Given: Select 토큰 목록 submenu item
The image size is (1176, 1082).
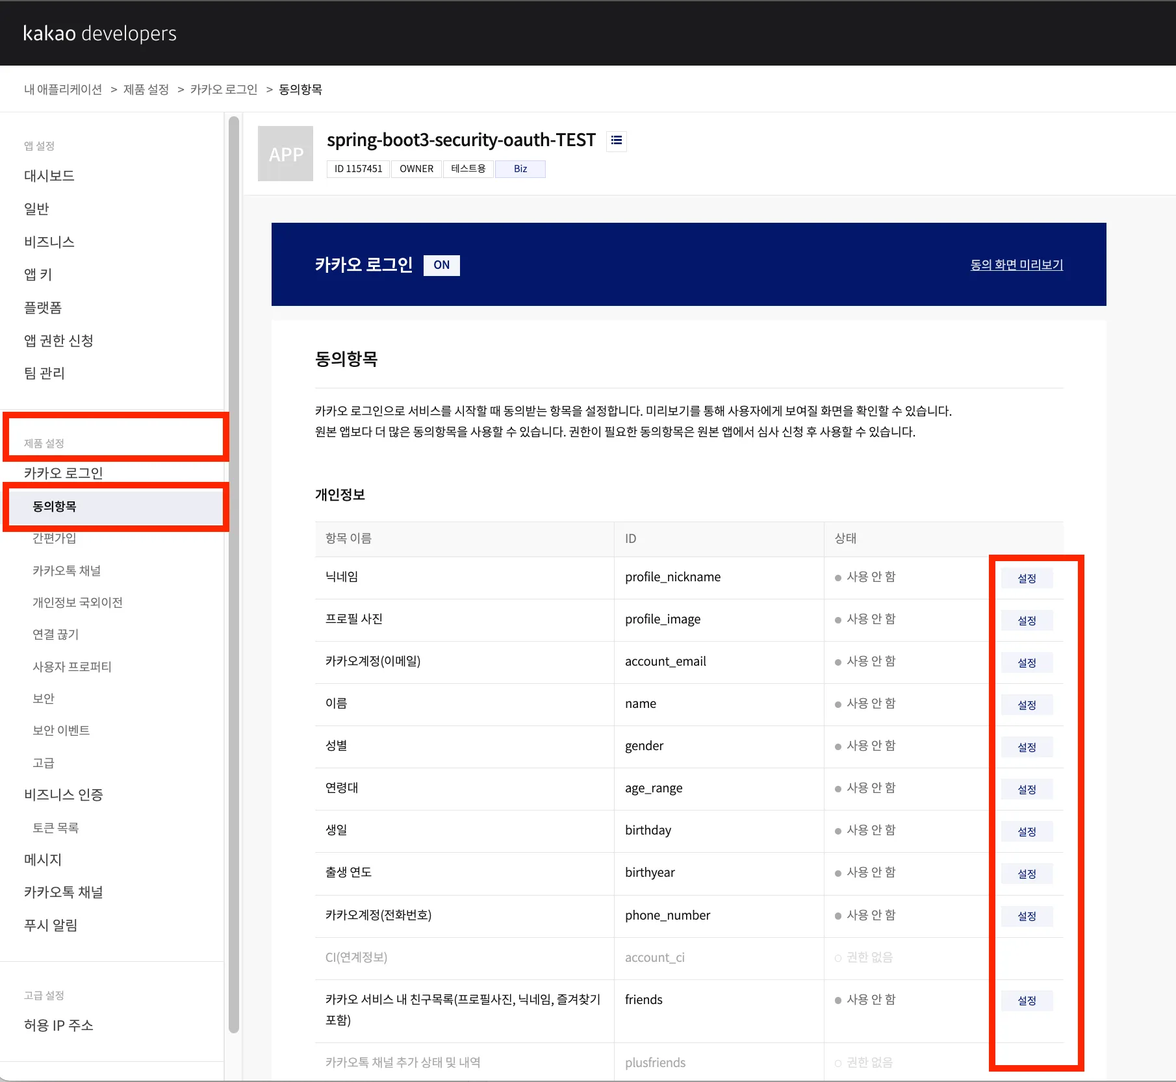Looking at the screenshot, I should pos(56,828).
